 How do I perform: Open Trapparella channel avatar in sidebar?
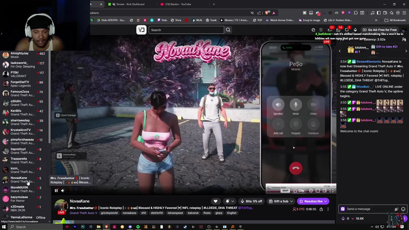pos(6,161)
